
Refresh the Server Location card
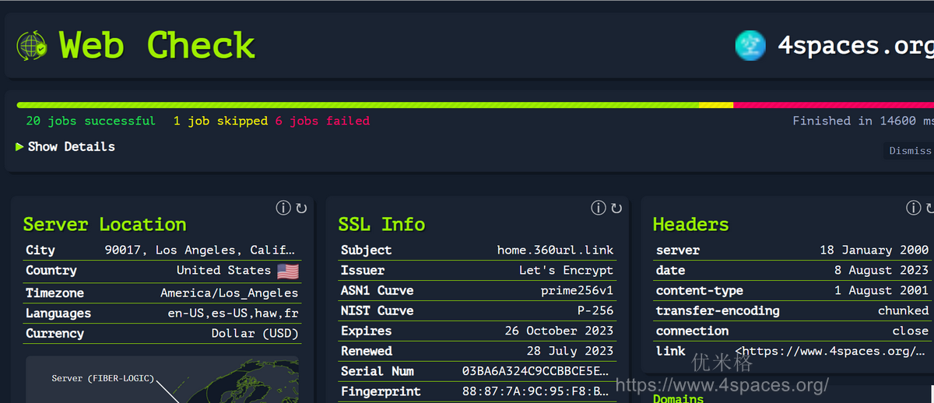tap(301, 208)
